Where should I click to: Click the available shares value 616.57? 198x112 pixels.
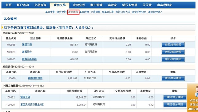[74, 59]
